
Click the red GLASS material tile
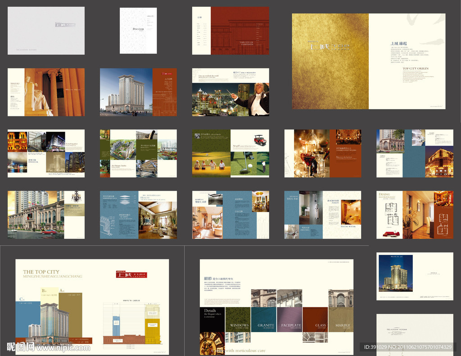tap(315, 320)
